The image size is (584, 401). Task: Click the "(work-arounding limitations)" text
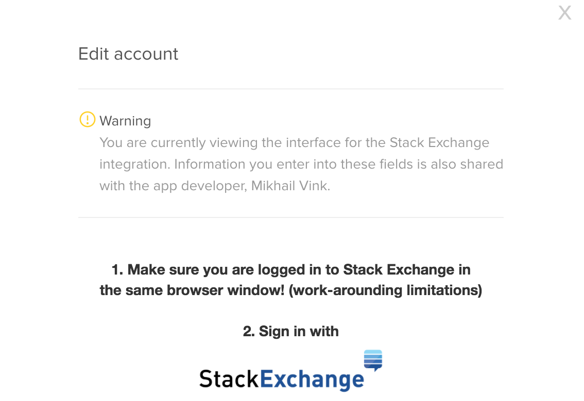coord(385,290)
